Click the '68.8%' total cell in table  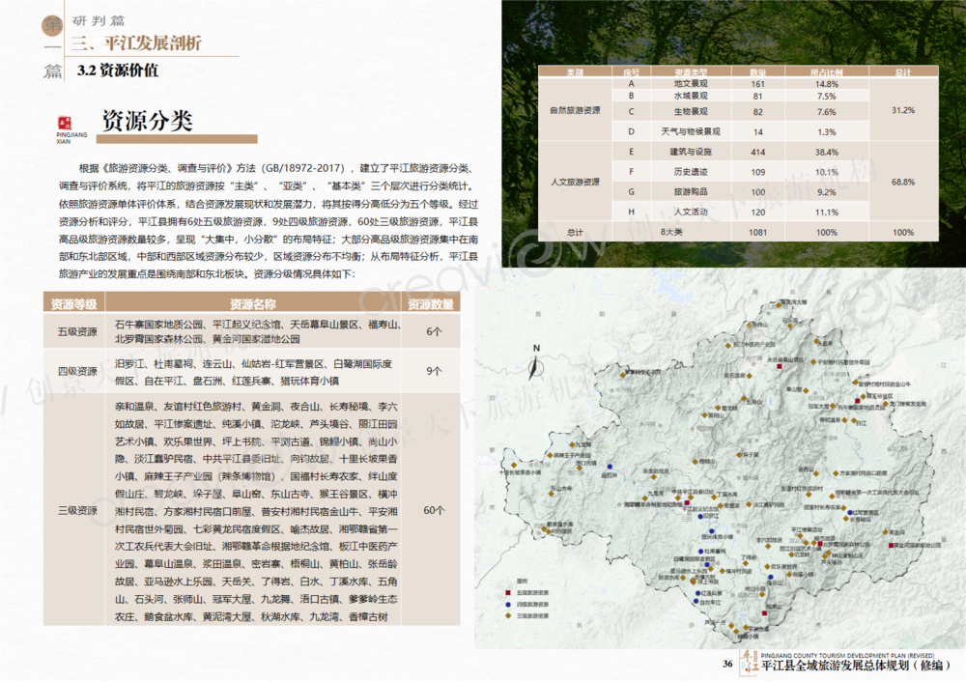pos(902,182)
